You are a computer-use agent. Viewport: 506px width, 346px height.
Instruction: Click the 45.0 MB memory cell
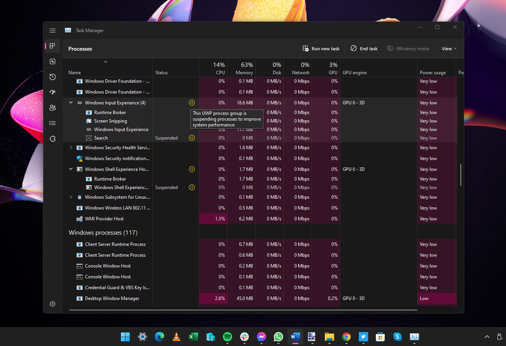pyautogui.click(x=241, y=298)
